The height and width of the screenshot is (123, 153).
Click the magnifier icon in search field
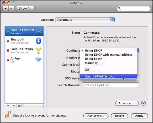coord(119,8)
